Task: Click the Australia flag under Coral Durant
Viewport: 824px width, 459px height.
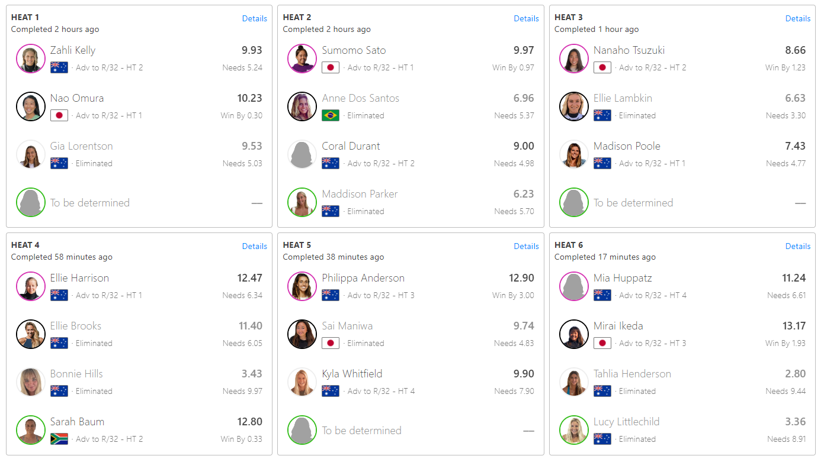Action: [x=331, y=163]
